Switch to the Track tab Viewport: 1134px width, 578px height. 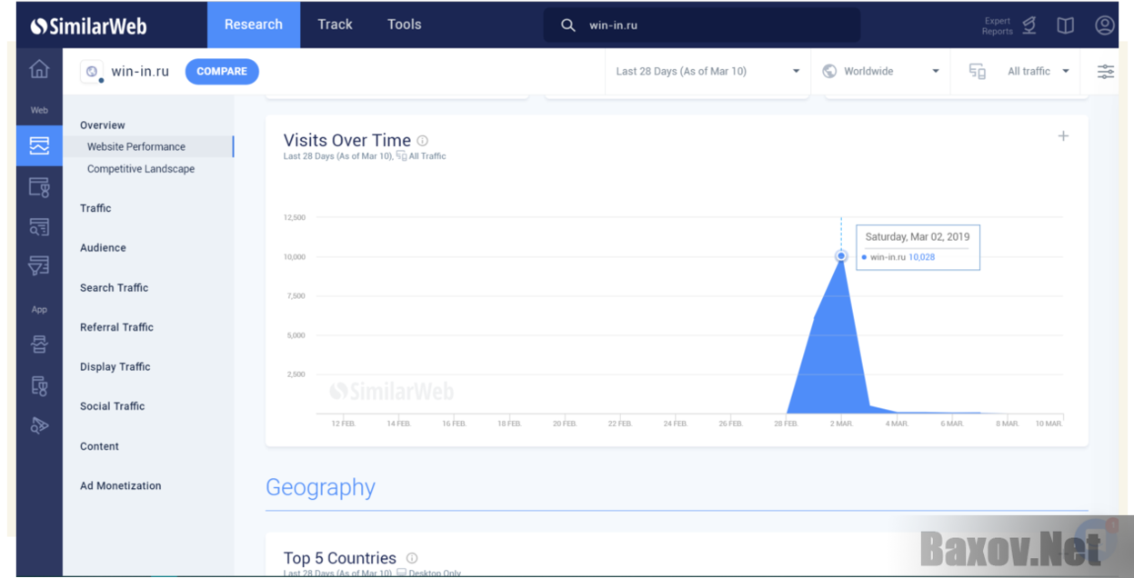point(335,25)
